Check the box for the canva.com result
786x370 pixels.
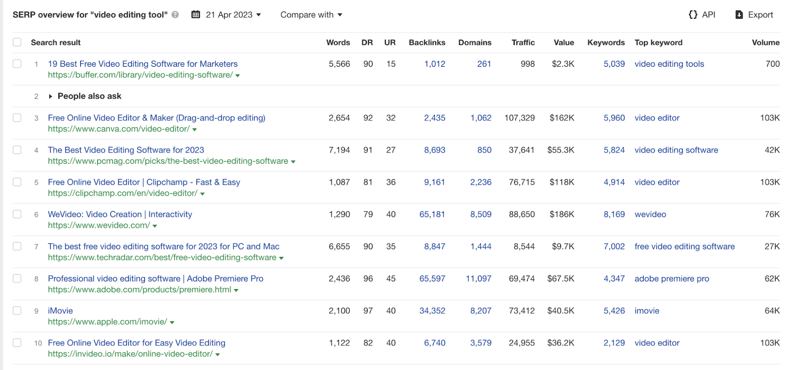(17, 118)
